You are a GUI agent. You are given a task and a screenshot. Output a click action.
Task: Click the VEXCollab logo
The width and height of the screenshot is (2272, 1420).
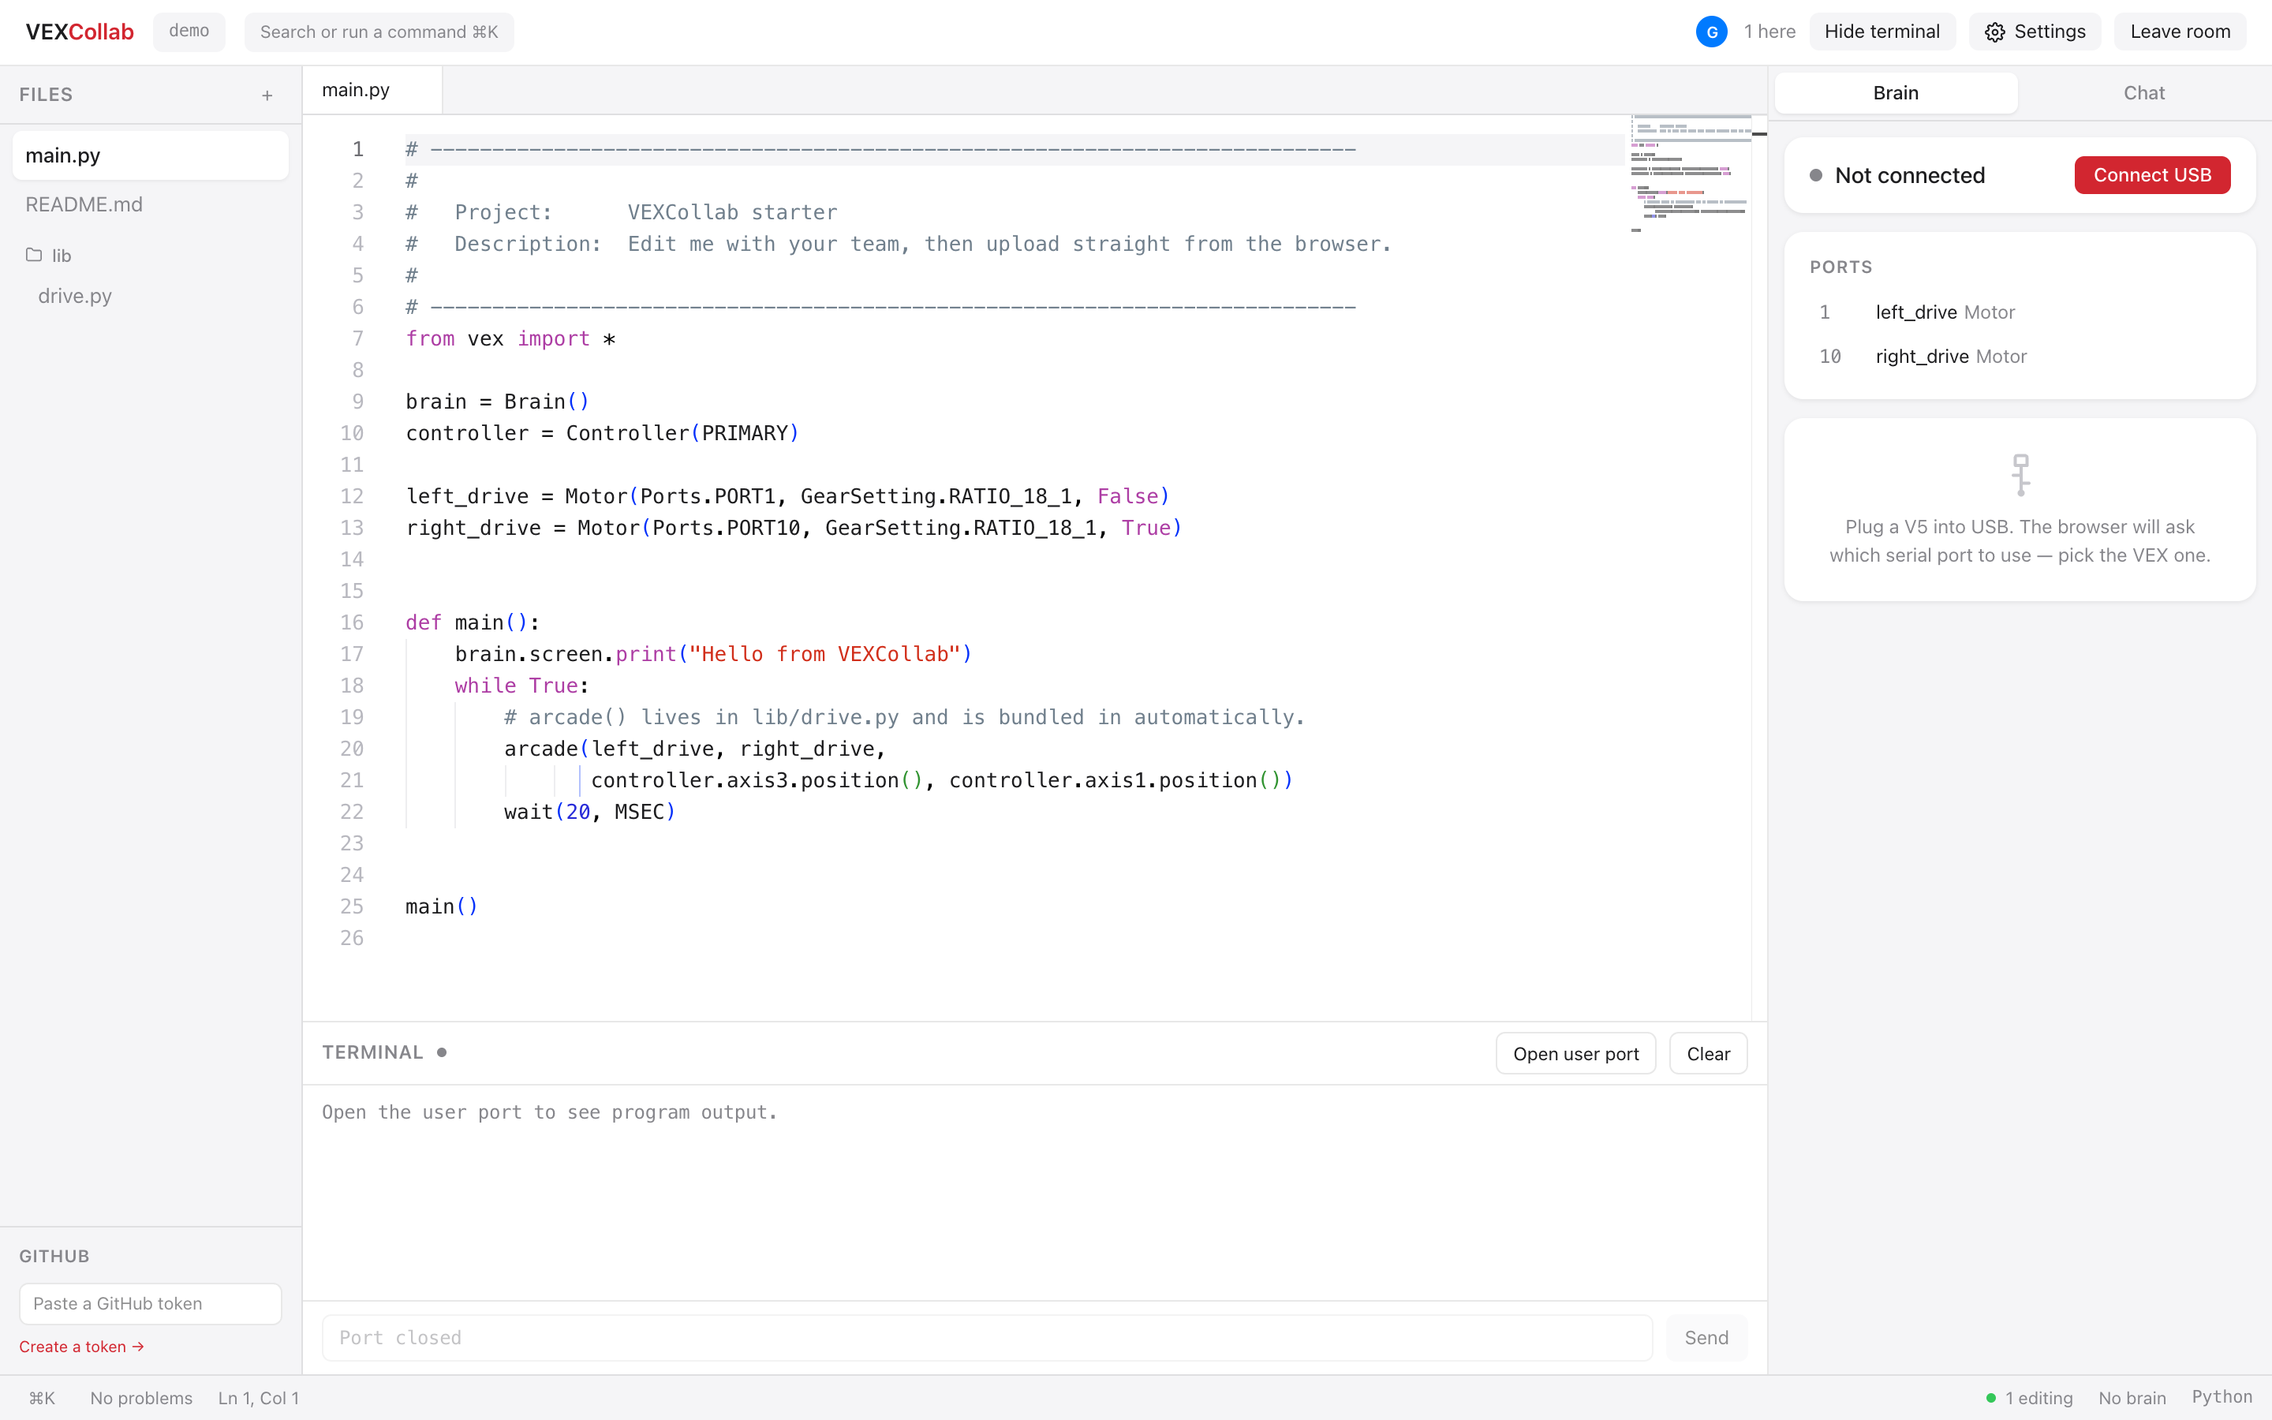pos(79,32)
